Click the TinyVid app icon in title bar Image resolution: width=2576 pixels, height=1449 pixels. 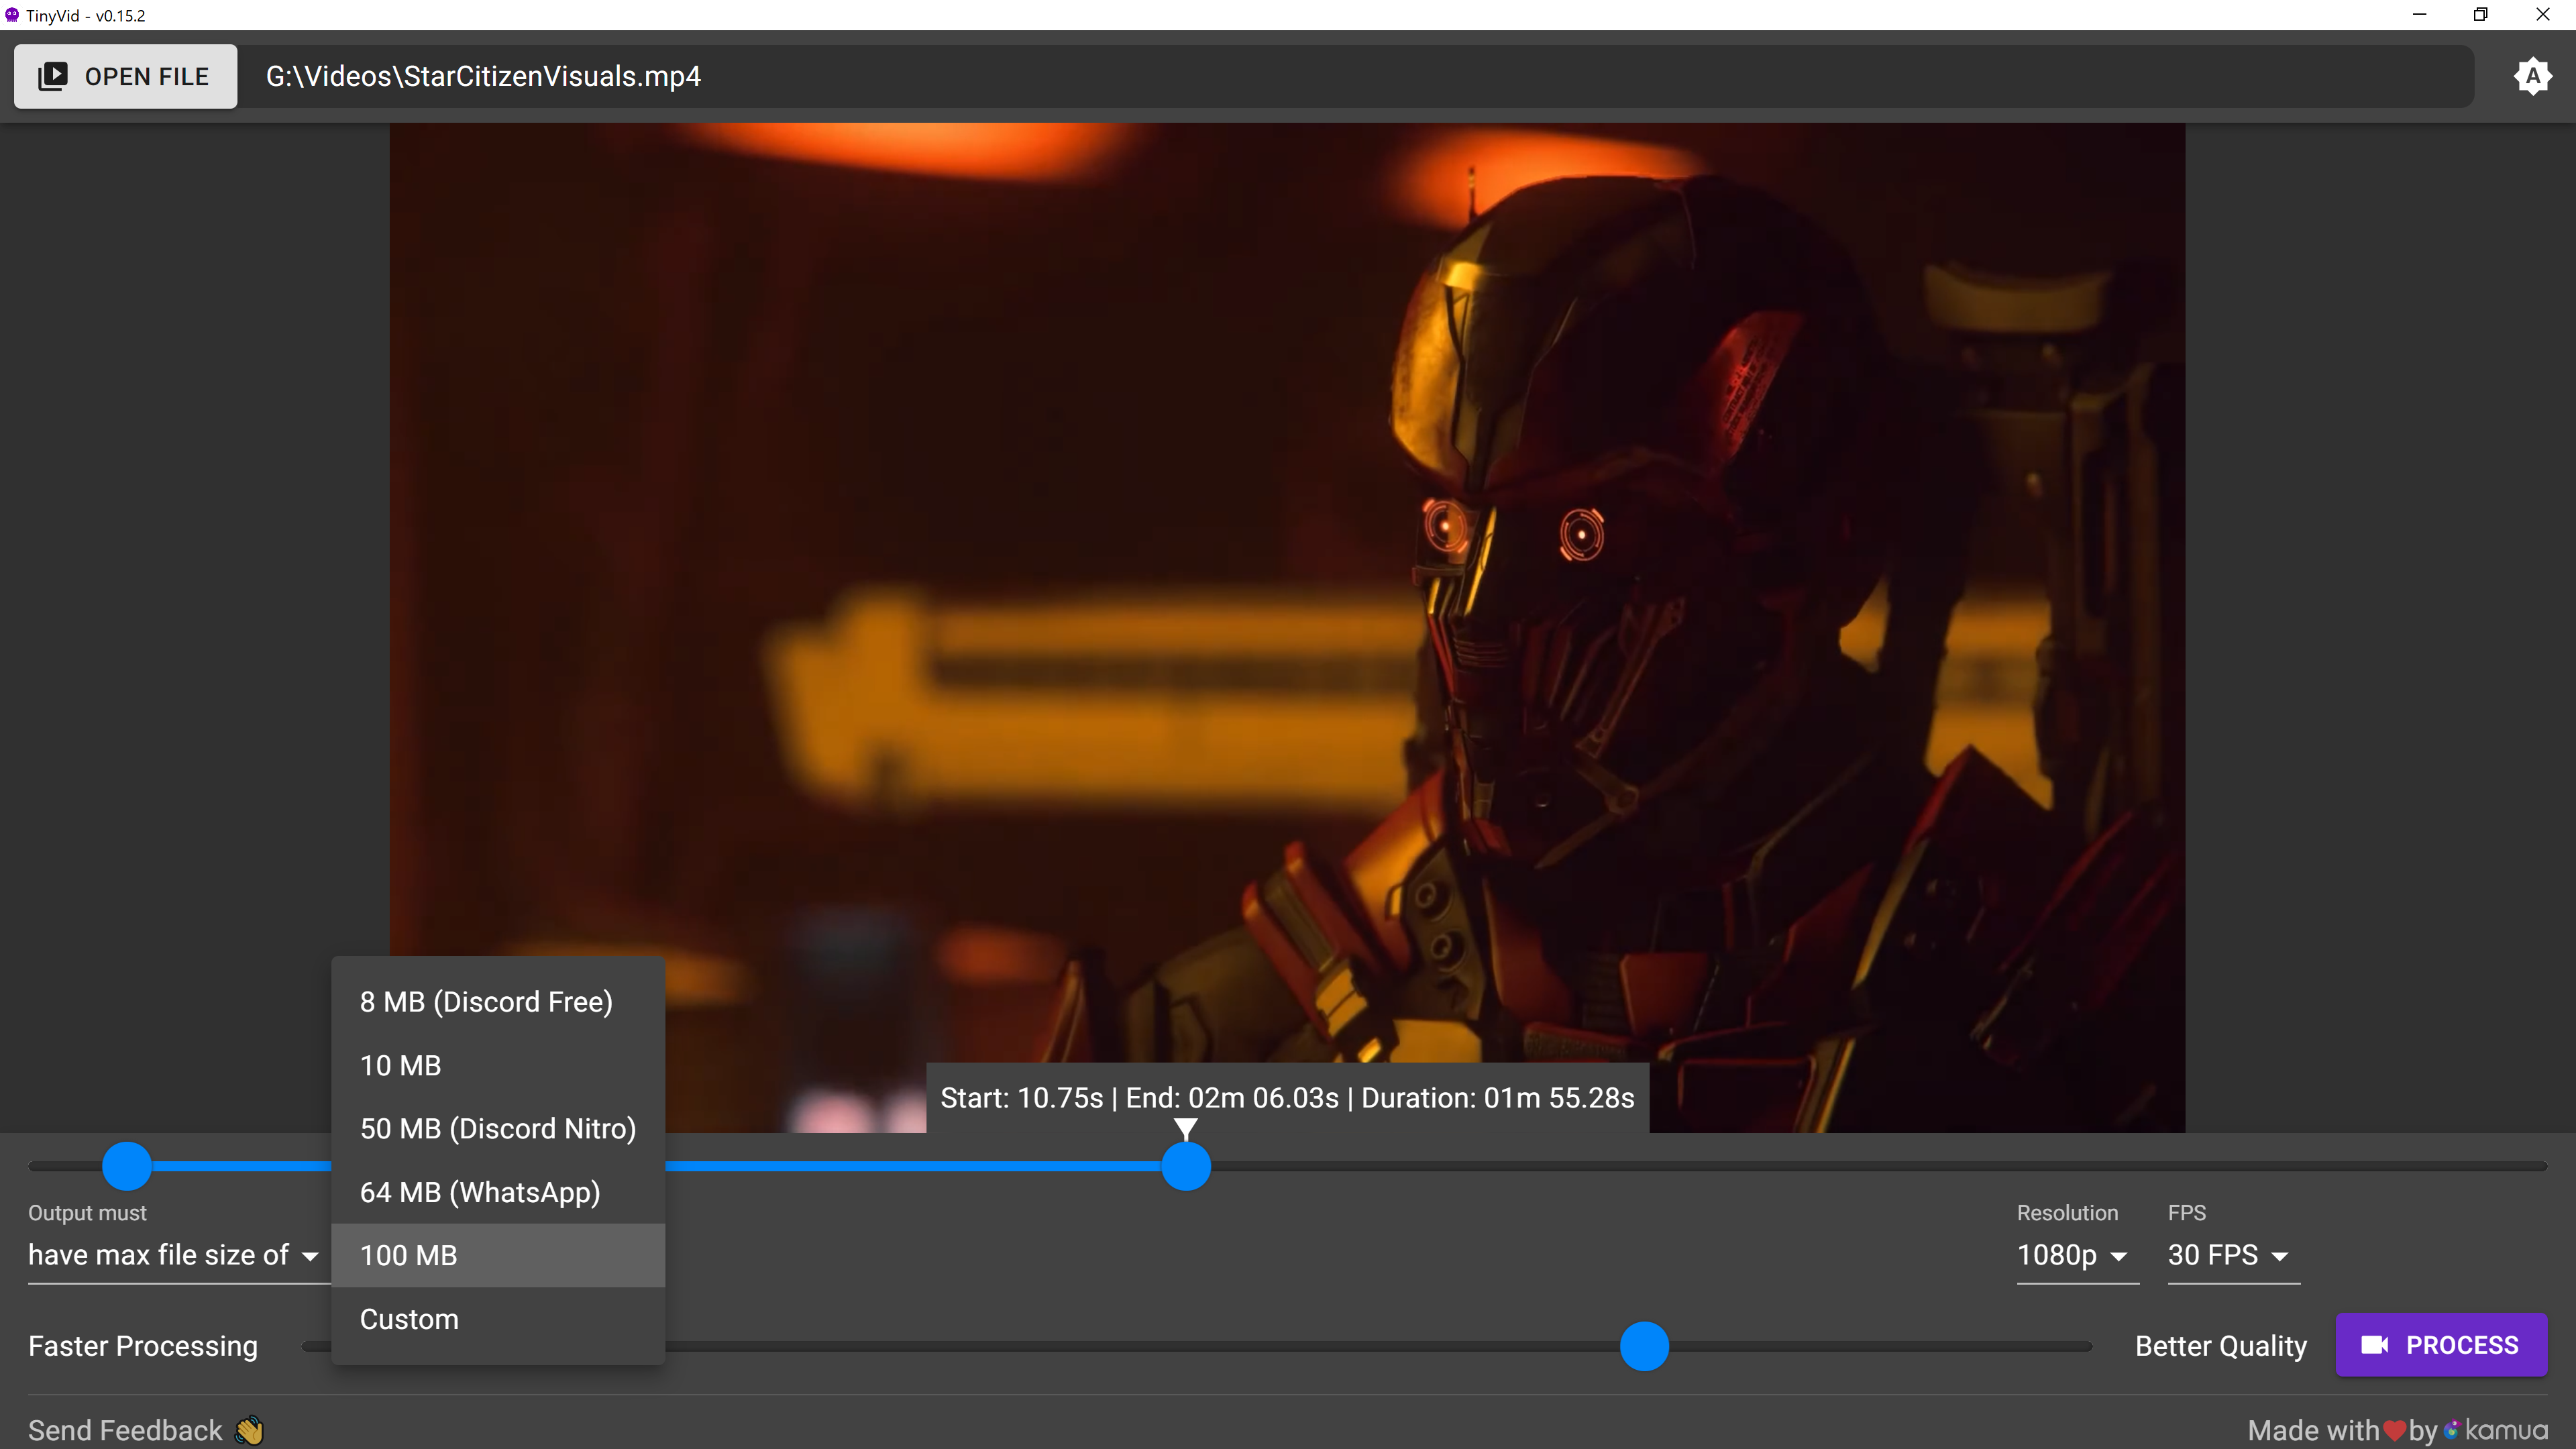[12, 15]
